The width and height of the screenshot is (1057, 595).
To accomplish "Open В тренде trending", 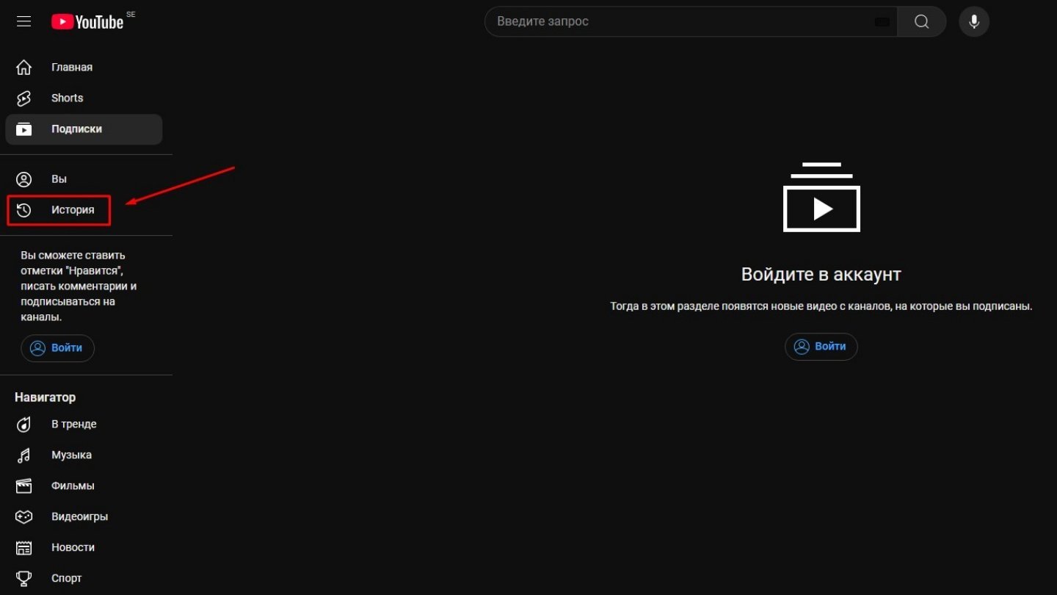I will tap(84, 425).
